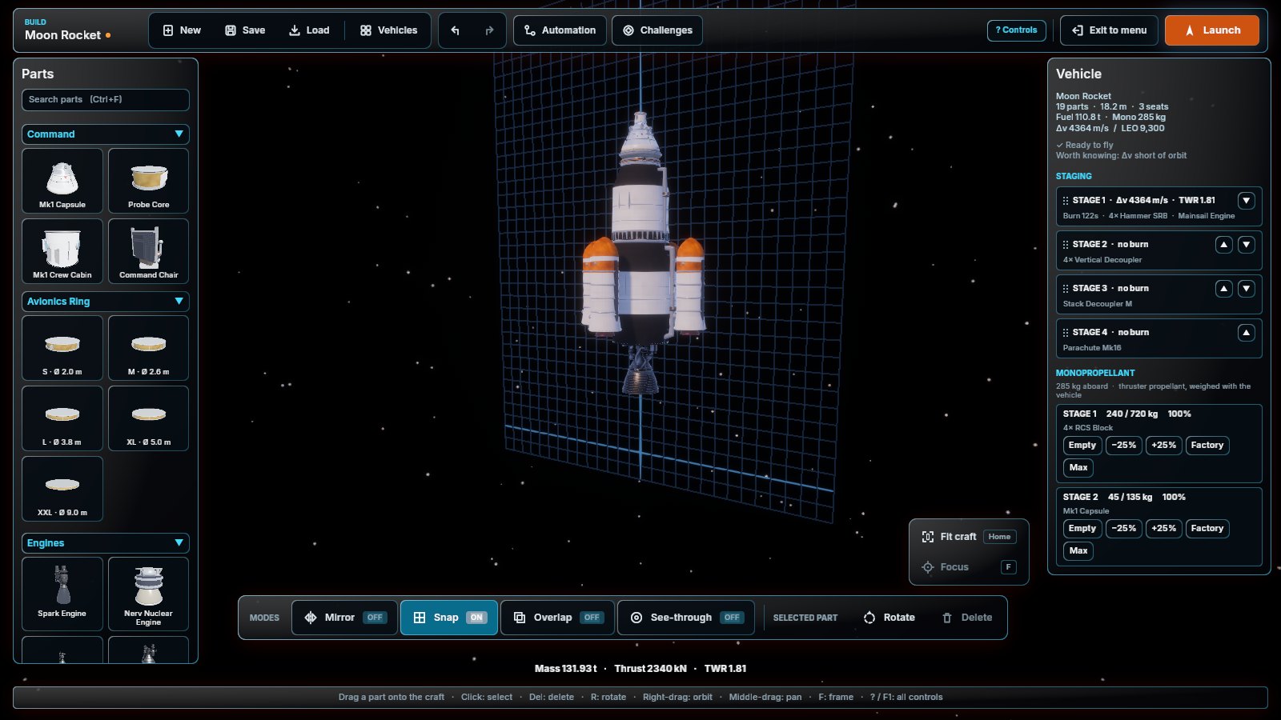
Task: Select the L 3.8 m avionics ring
Action: click(x=62, y=418)
